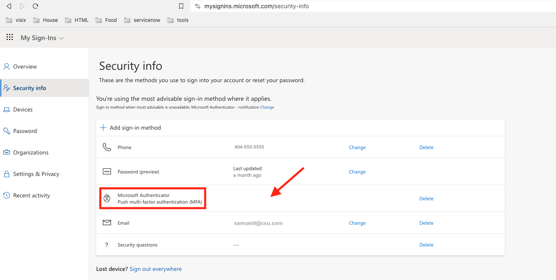
Task: Open the HTML bookmarks folder
Action: (x=77, y=20)
